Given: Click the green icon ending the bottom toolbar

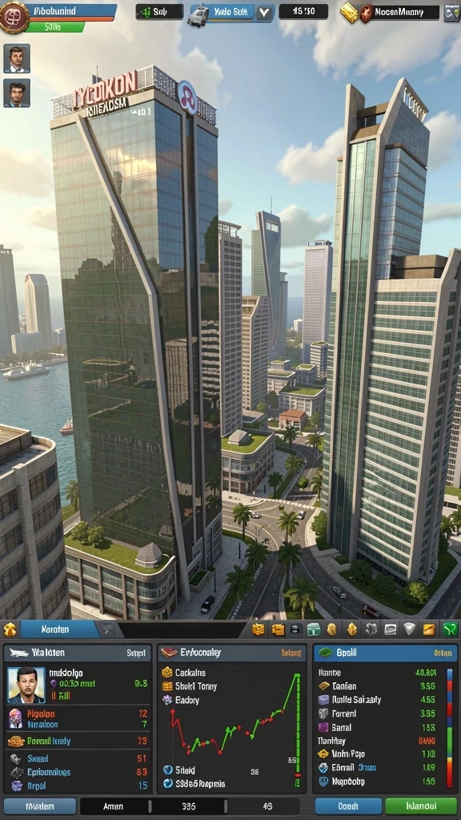Looking at the screenshot, I should tap(450, 629).
